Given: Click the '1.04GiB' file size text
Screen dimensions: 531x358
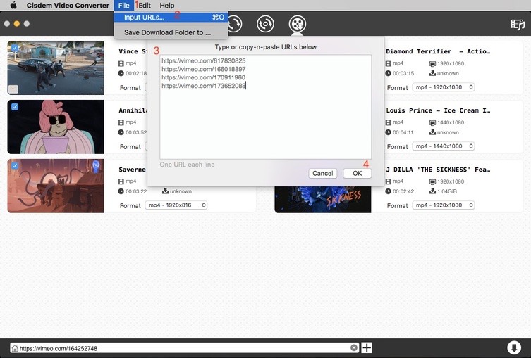Looking at the screenshot, I should click(x=447, y=191).
